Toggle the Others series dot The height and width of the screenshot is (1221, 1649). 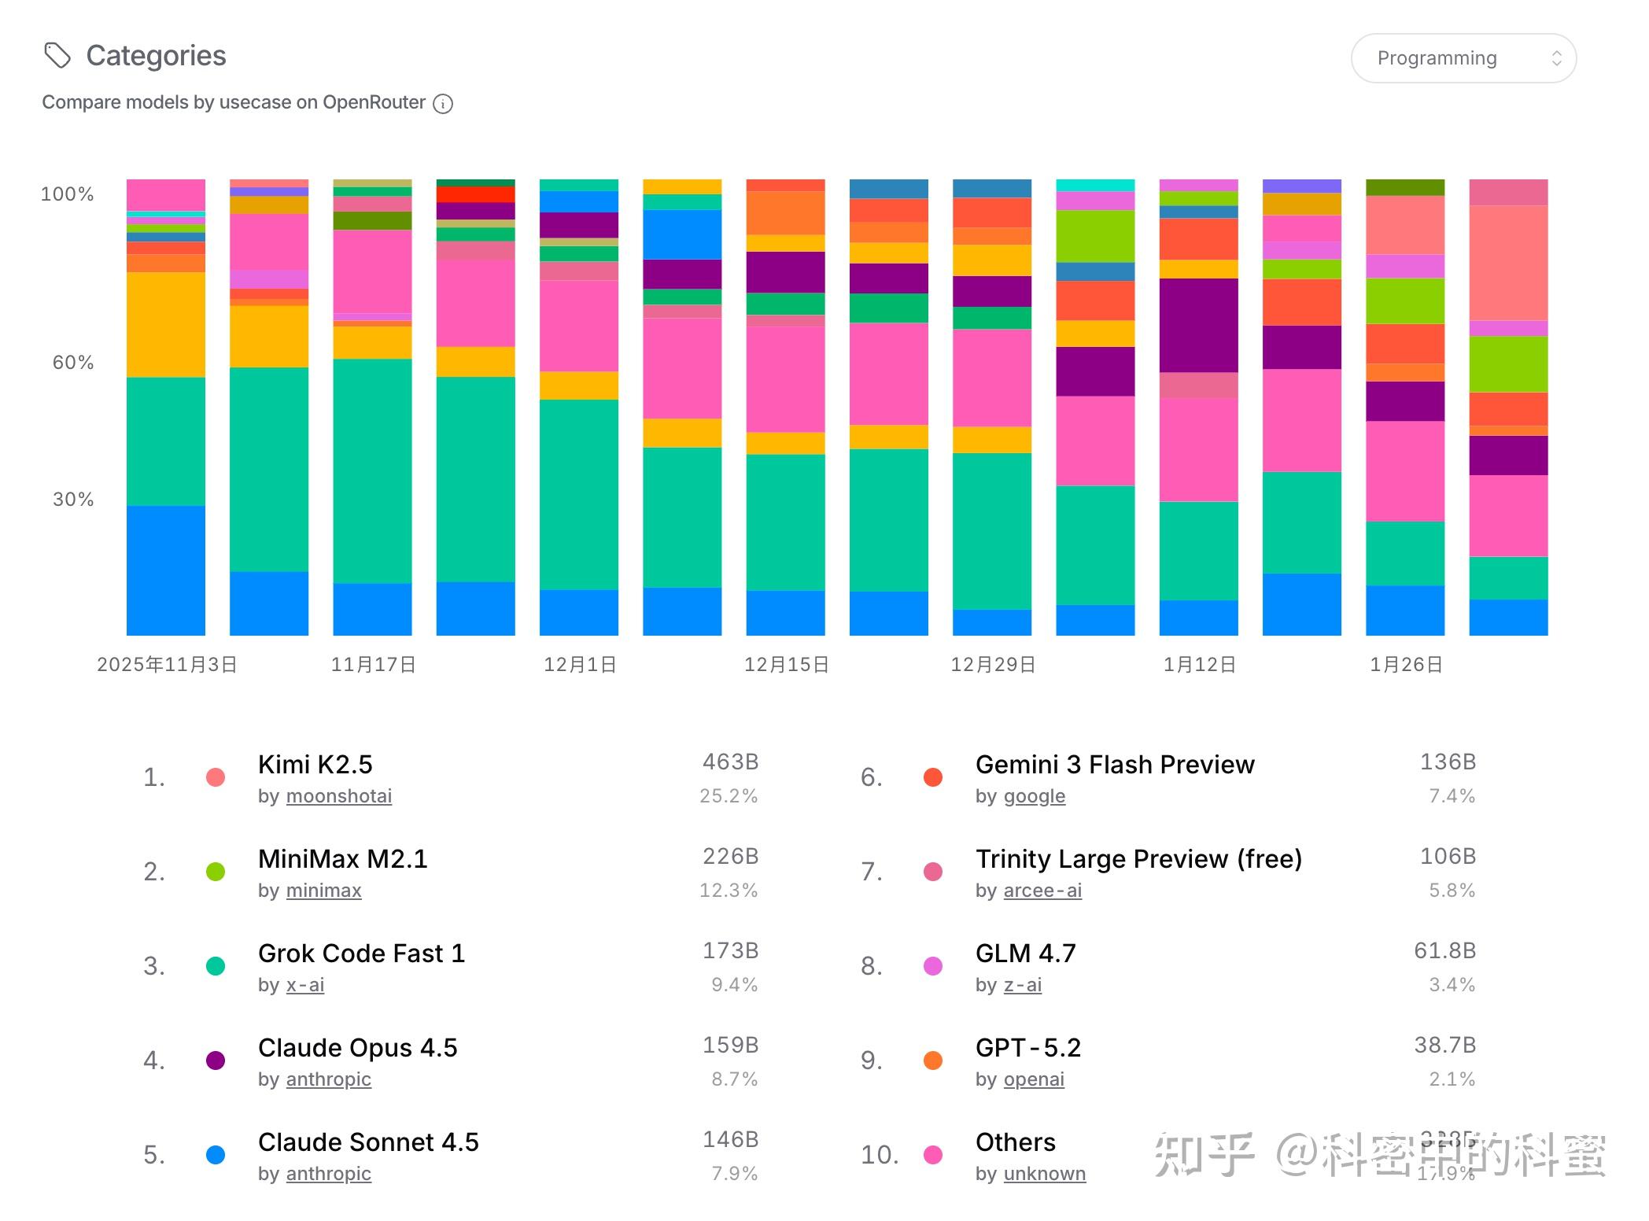pos(932,1155)
